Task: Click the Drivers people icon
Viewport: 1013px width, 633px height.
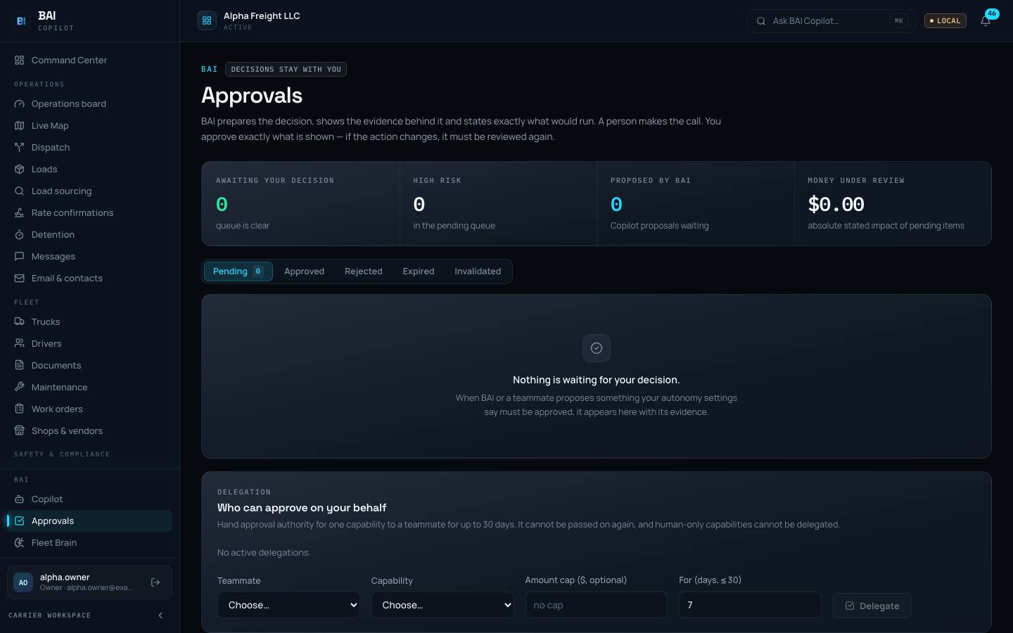Action: 20,344
